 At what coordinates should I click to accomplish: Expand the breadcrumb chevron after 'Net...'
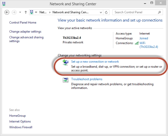50,12
